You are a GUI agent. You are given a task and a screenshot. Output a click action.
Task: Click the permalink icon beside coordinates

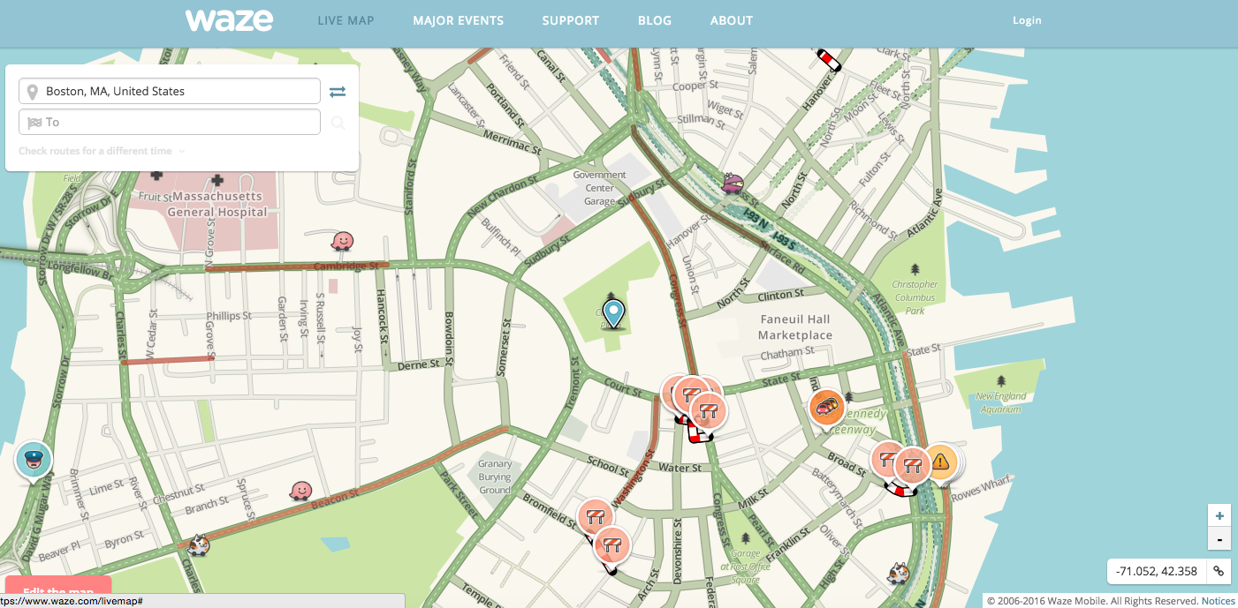coord(1219,571)
